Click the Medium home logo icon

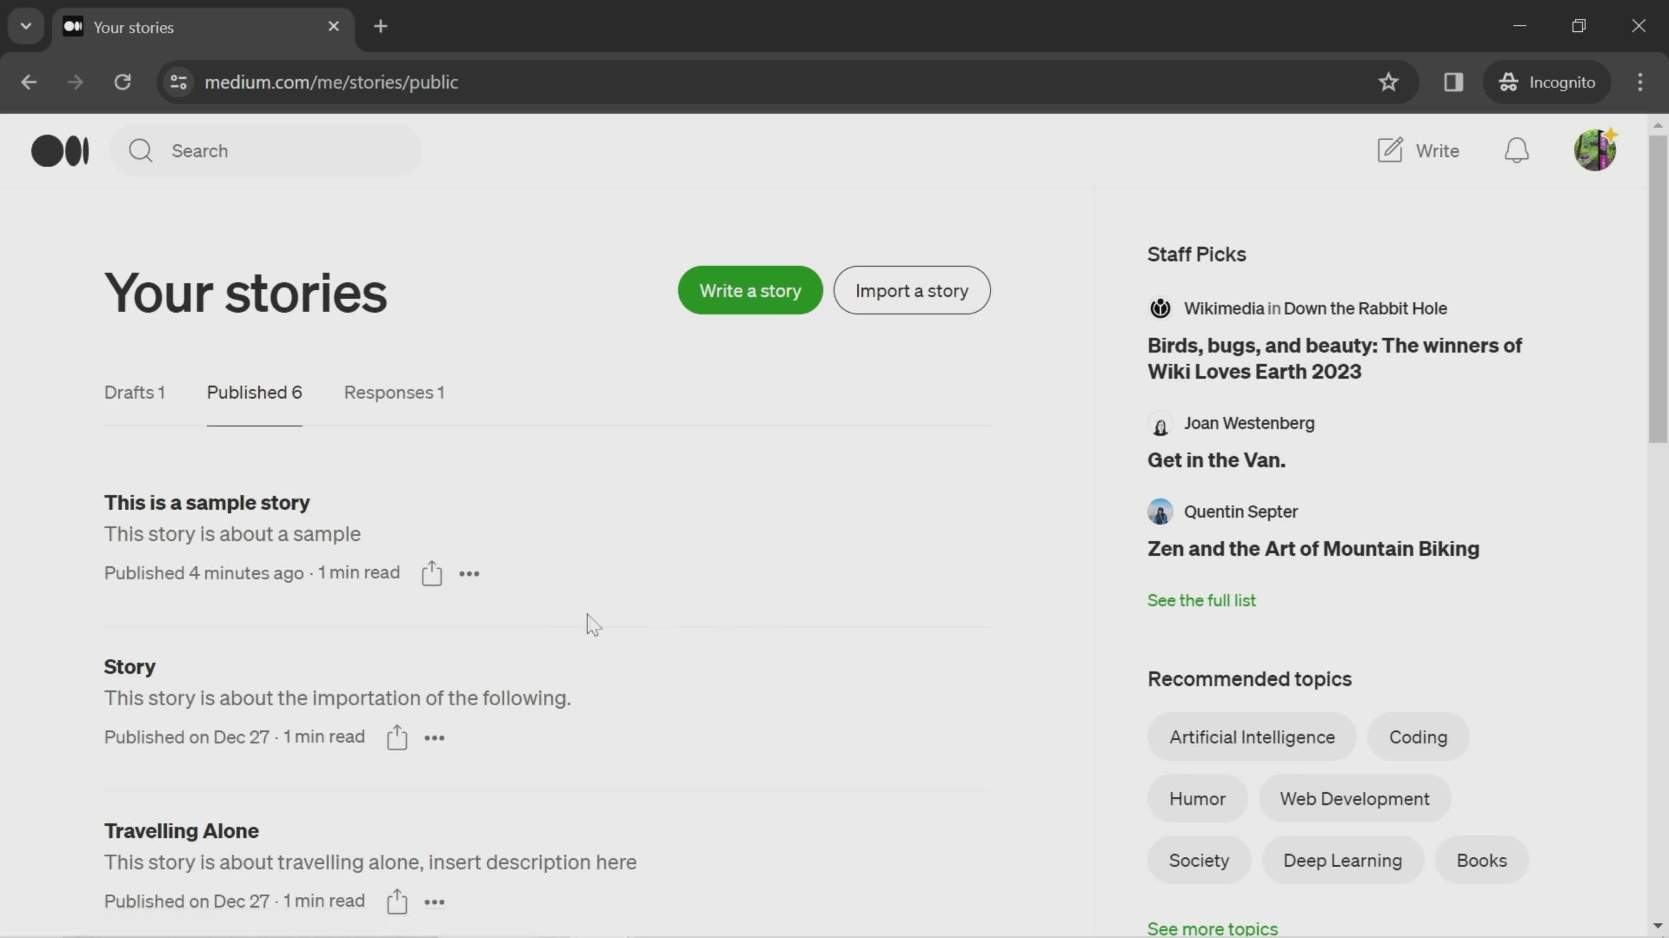(x=60, y=150)
